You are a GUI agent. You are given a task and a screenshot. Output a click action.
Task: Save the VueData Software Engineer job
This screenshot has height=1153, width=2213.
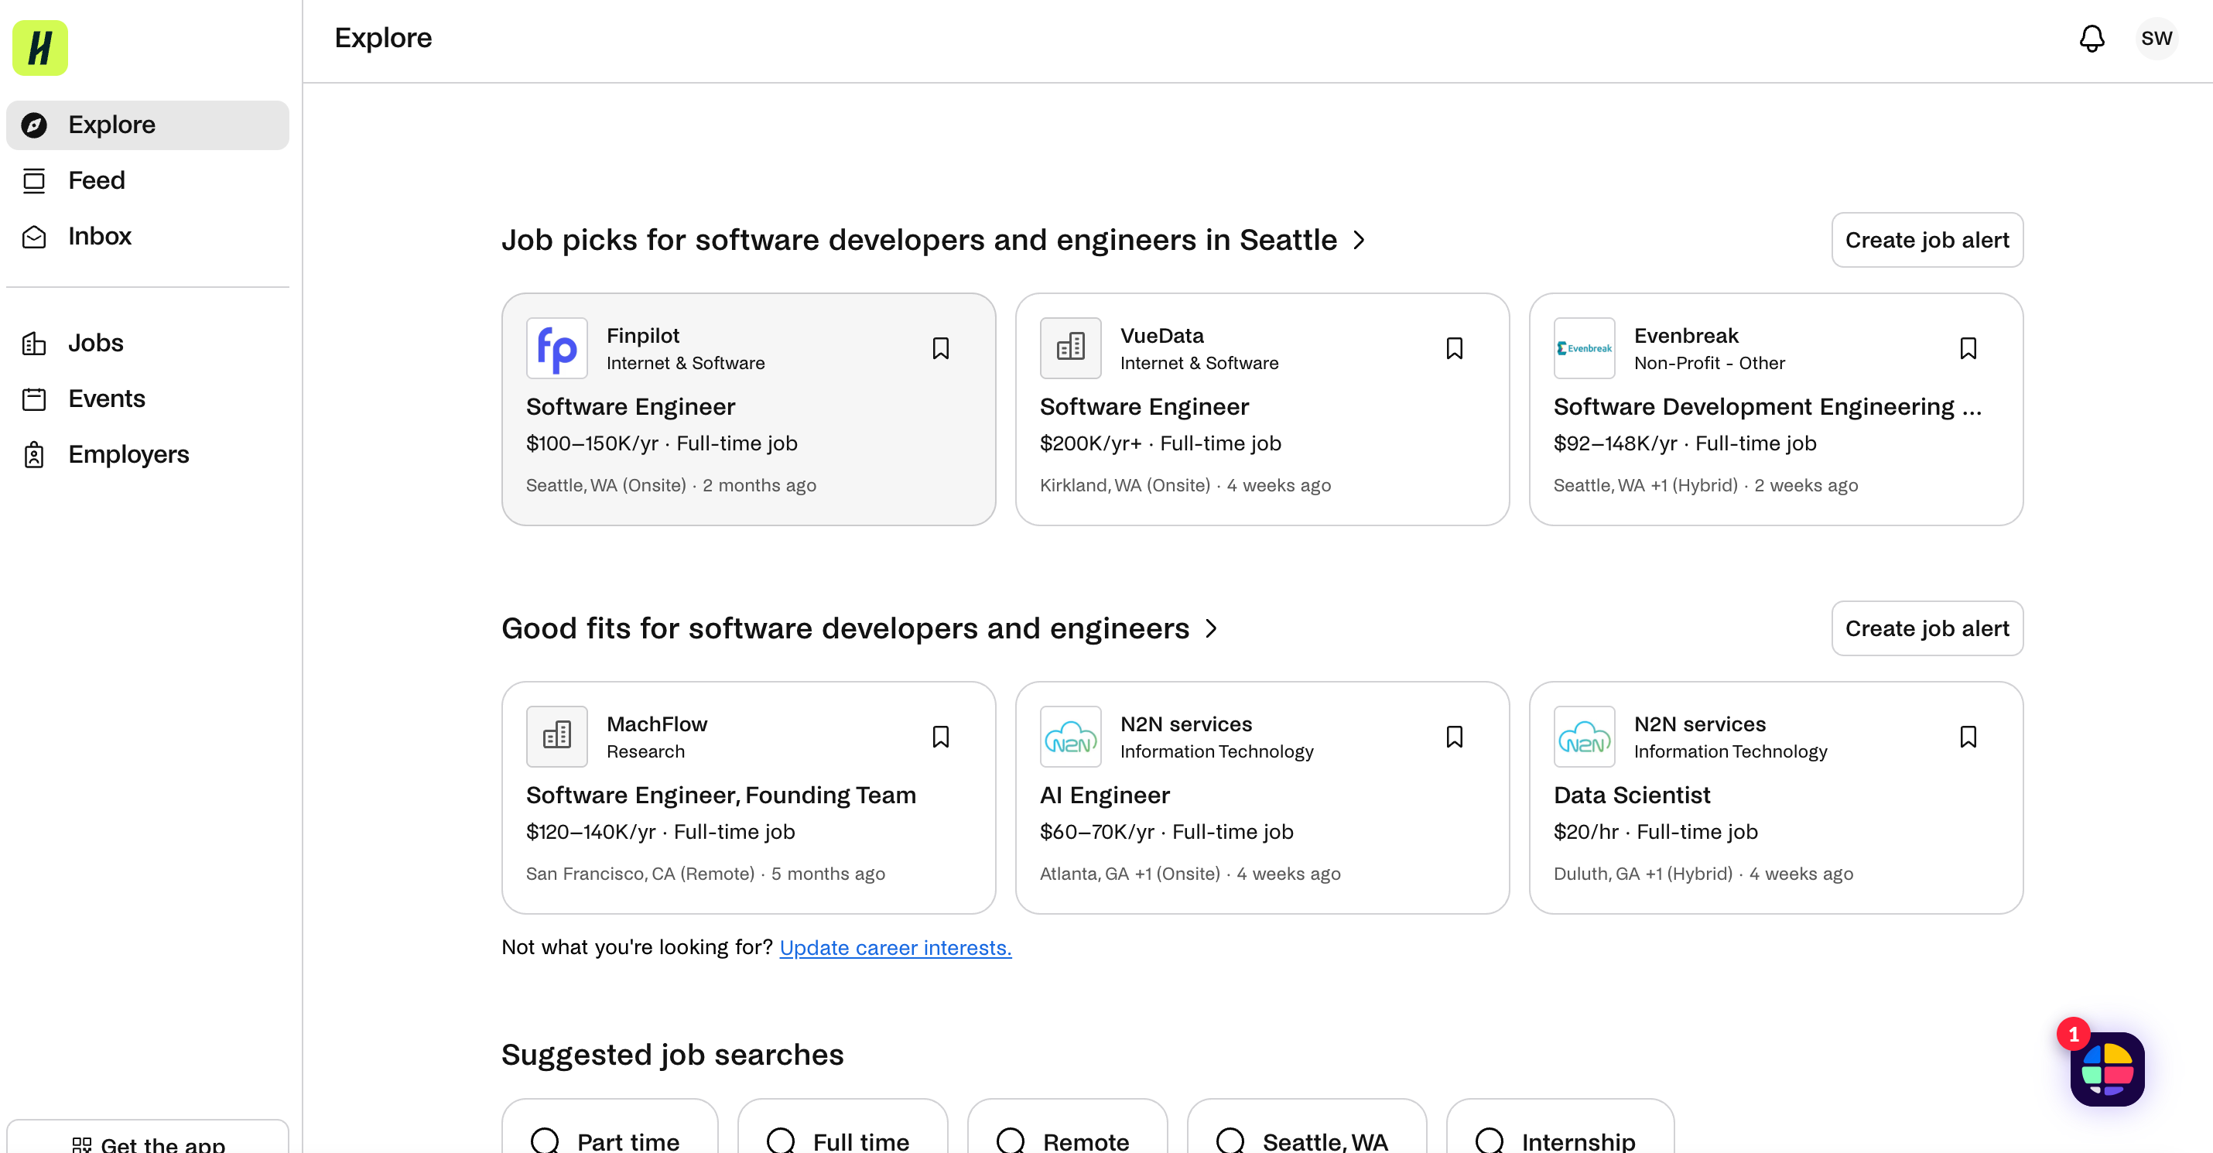coord(1454,348)
